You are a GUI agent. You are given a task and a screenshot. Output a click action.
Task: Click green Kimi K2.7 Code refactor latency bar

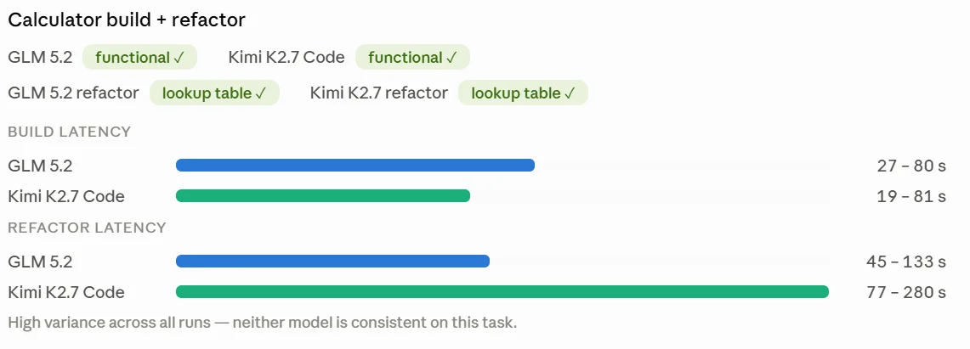click(x=502, y=291)
